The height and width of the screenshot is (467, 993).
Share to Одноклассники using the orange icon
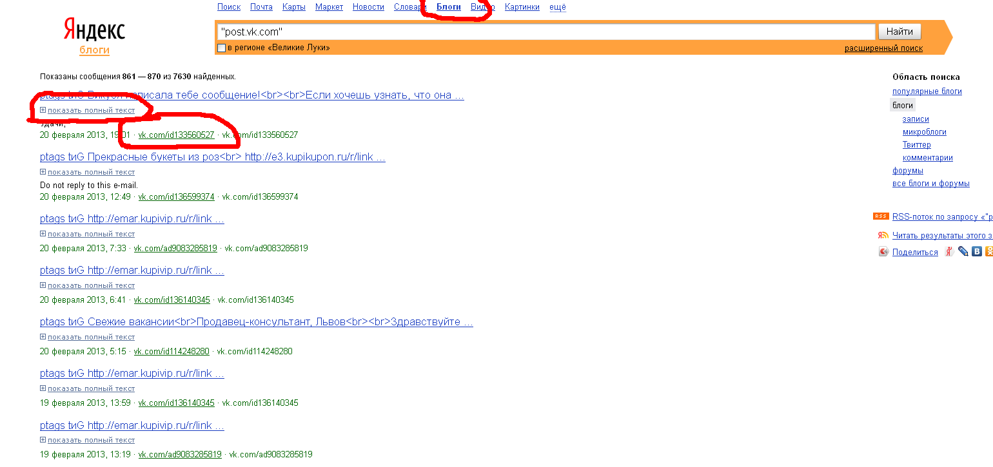point(989,252)
